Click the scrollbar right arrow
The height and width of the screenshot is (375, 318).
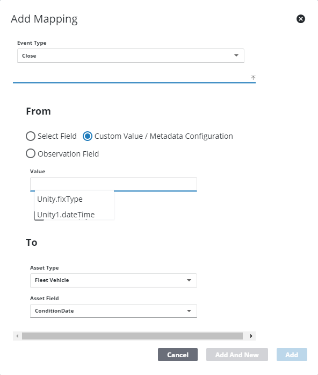251,336
